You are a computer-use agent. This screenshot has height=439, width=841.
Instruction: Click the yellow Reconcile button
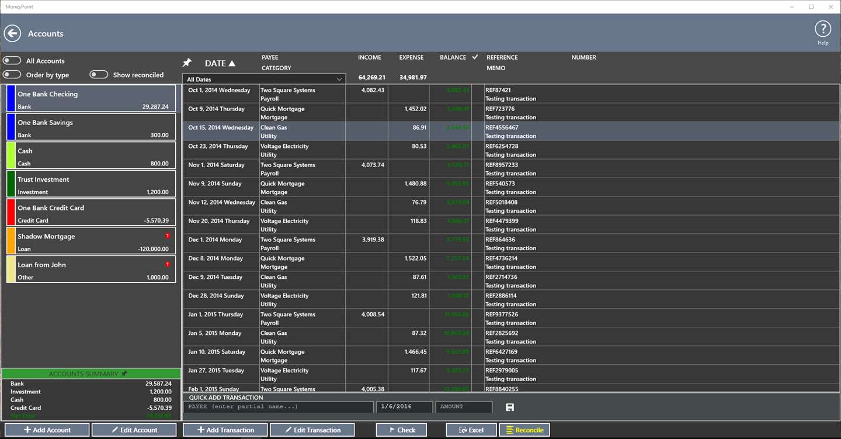[x=524, y=430]
